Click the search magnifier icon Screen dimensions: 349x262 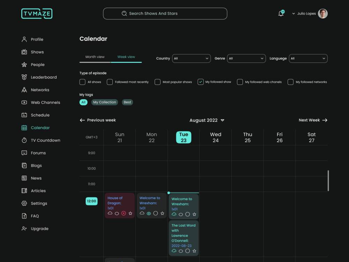pyautogui.click(x=124, y=14)
